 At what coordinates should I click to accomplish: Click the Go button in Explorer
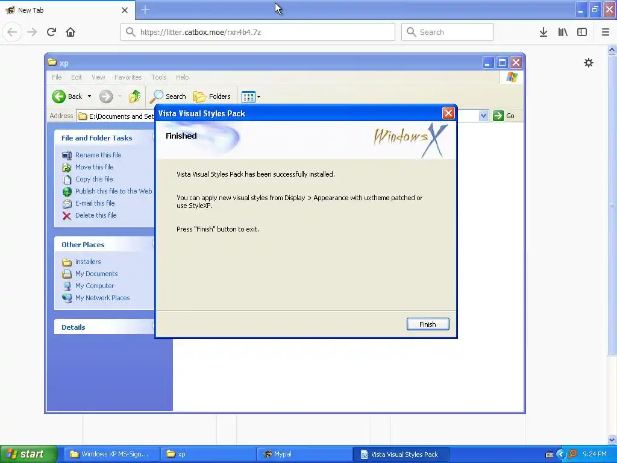[x=504, y=116]
